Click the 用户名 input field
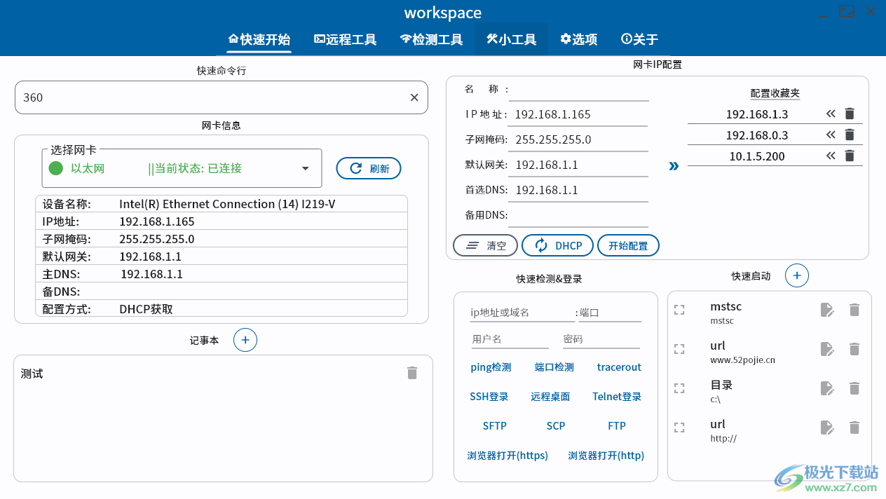886x499 pixels. click(x=510, y=339)
